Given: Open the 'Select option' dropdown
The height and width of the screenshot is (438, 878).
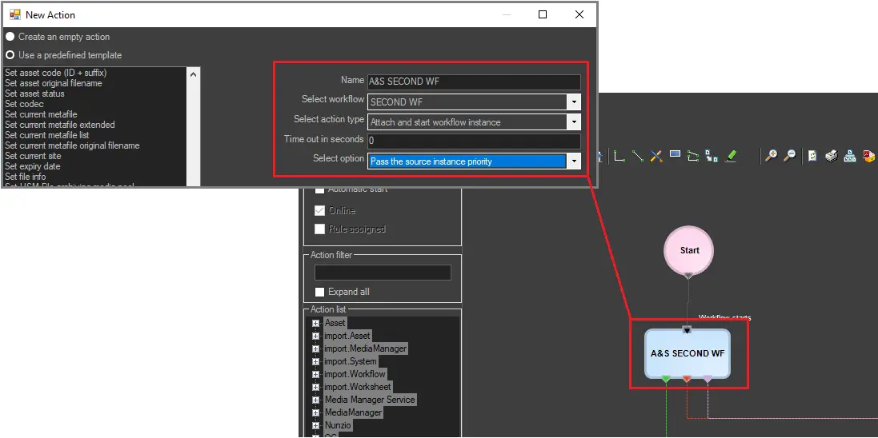Looking at the screenshot, I should click(573, 161).
